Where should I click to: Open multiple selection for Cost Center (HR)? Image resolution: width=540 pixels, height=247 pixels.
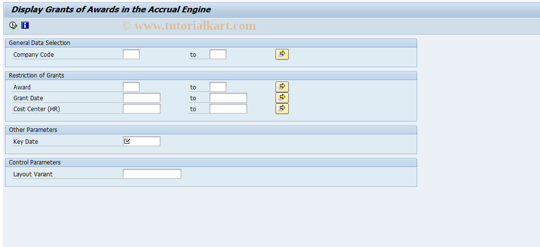point(282,109)
